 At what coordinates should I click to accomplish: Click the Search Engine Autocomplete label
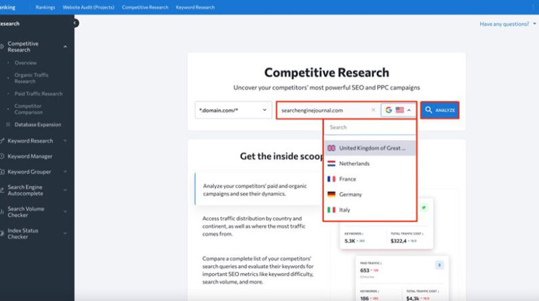26,190
